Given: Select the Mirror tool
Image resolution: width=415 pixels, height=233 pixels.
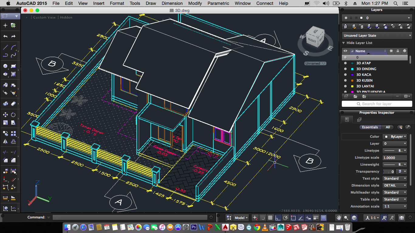Looking at the screenshot, I should [5, 141].
